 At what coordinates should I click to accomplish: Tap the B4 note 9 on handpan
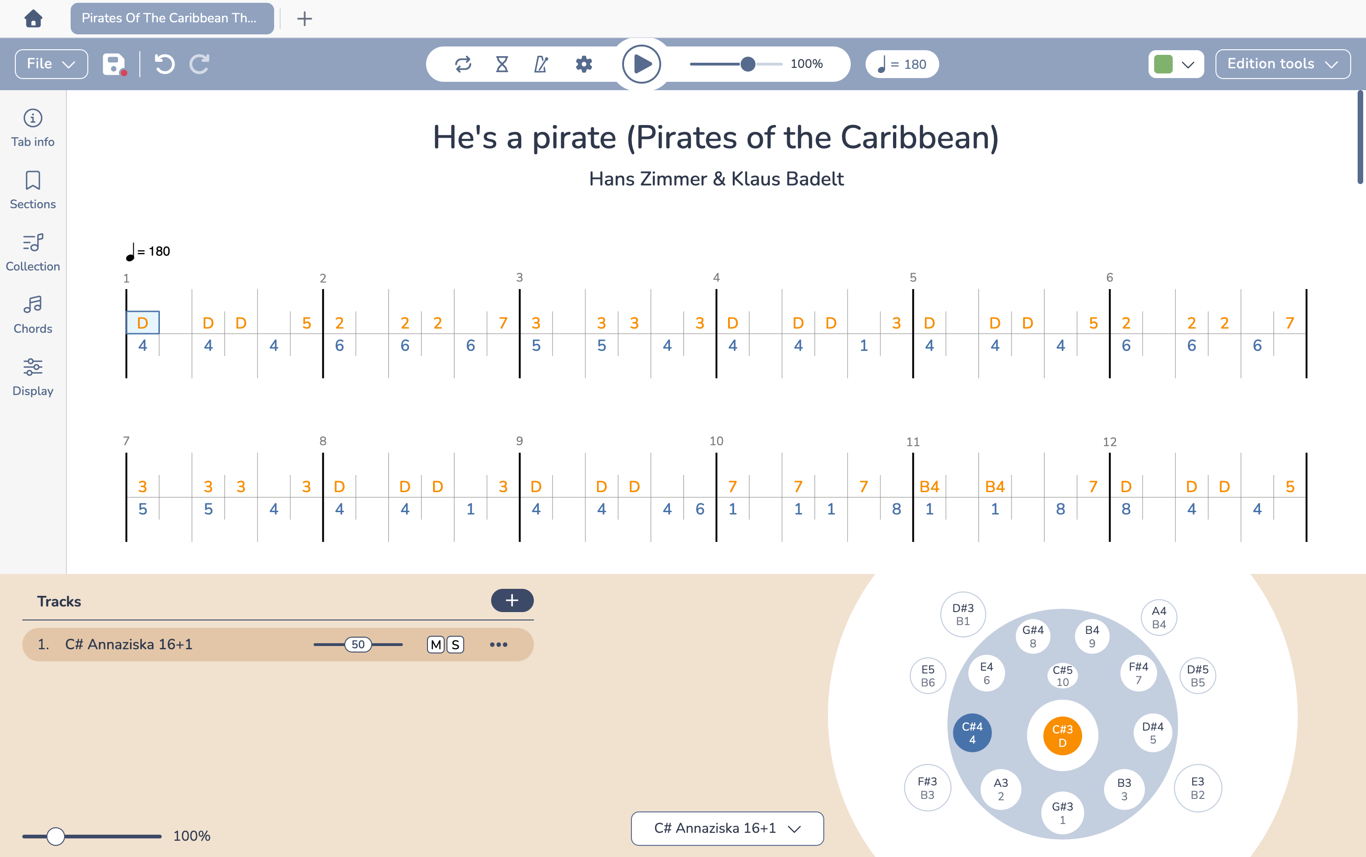point(1092,636)
